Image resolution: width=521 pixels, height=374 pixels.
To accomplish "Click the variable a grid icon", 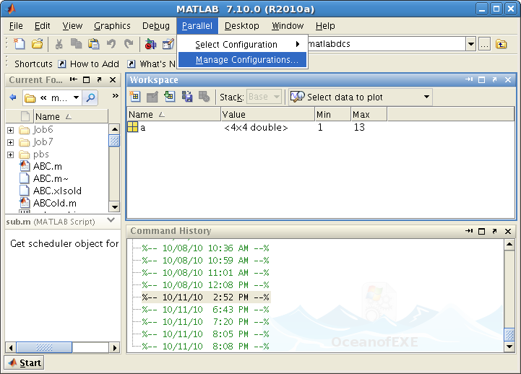I will point(132,127).
